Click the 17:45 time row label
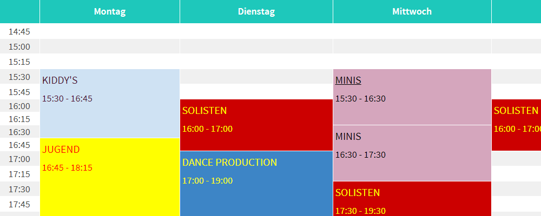 point(19,204)
